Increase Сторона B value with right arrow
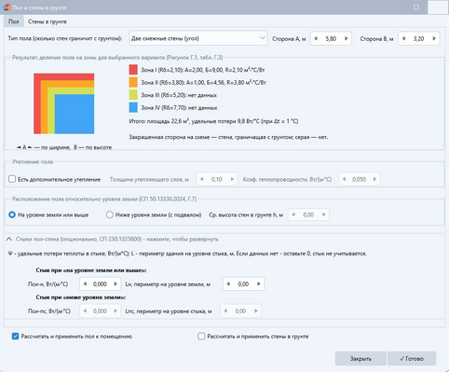The image size is (449, 372). tap(434, 38)
